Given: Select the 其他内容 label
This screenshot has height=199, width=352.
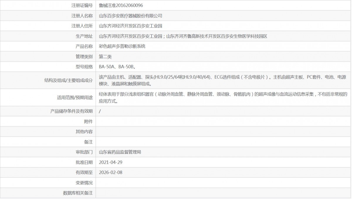Looking at the screenshot, I should [x=84, y=132].
